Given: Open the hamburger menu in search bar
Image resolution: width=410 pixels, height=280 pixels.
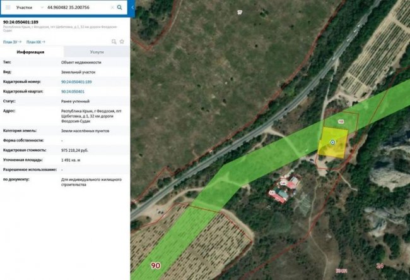Looking at the screenshot, I should point(7,8).
